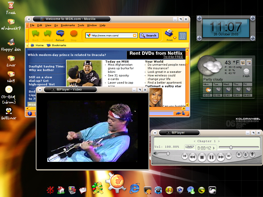Open the File menu in Mozilla
Screen dimensions: 263x197
tap(32, 25)
